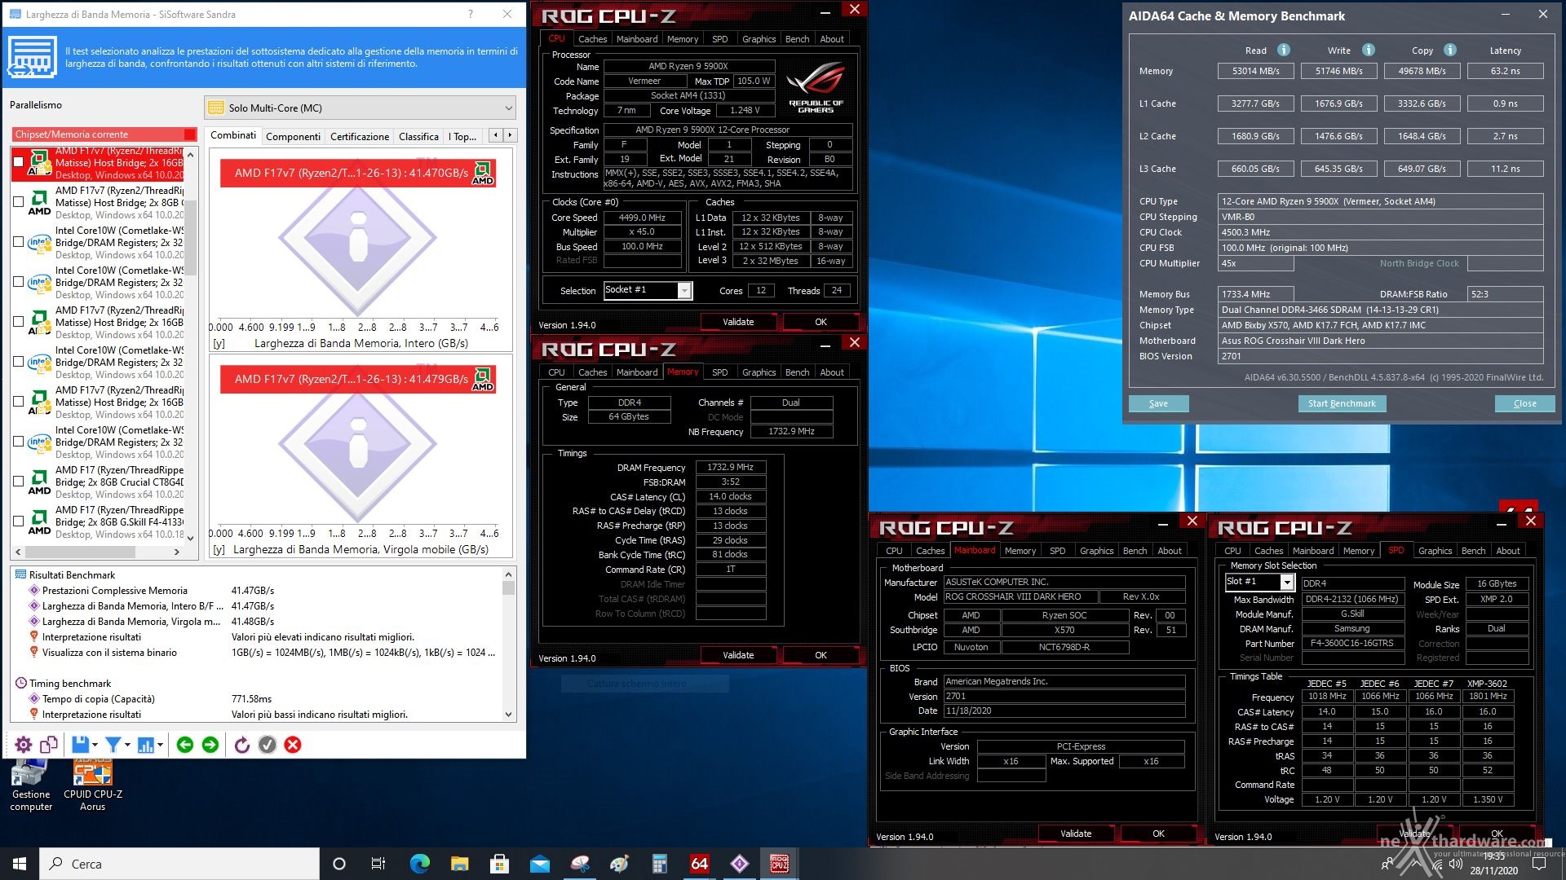1566x880 pixels.
Task: Click Start Benchmark in AIDA64
Action: pyautogui.click(x=1342, y=403)
